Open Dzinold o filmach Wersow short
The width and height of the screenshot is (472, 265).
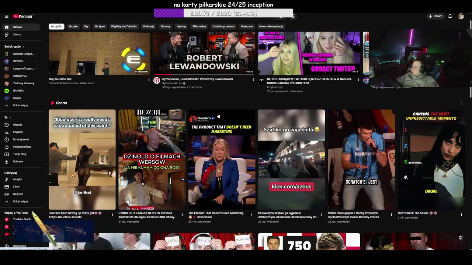(152, 159)
